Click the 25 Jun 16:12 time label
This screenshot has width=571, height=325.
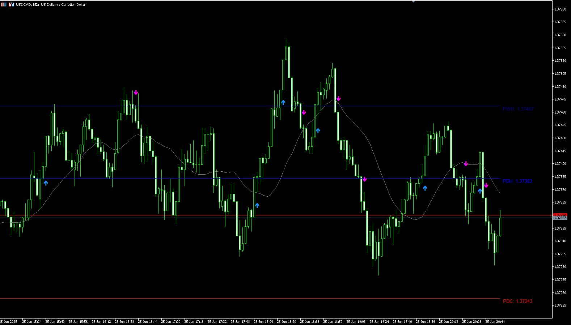(101, 321)
